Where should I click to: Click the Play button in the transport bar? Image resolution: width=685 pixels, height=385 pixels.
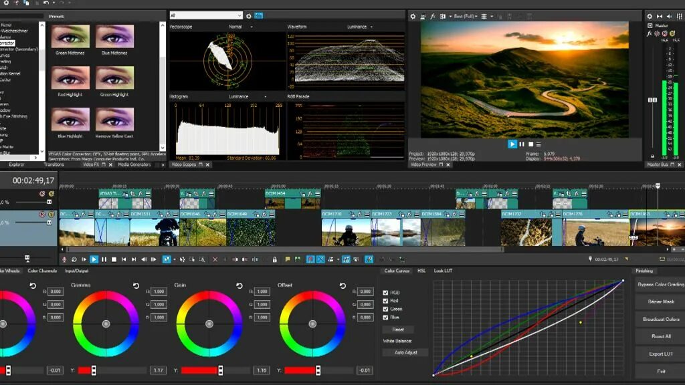point(94,259)
